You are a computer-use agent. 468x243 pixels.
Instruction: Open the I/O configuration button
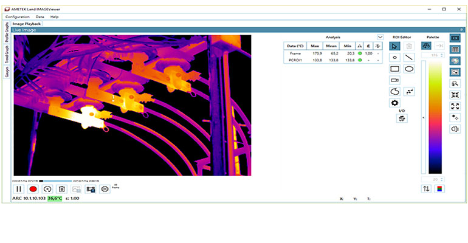(x=402, y=118)
